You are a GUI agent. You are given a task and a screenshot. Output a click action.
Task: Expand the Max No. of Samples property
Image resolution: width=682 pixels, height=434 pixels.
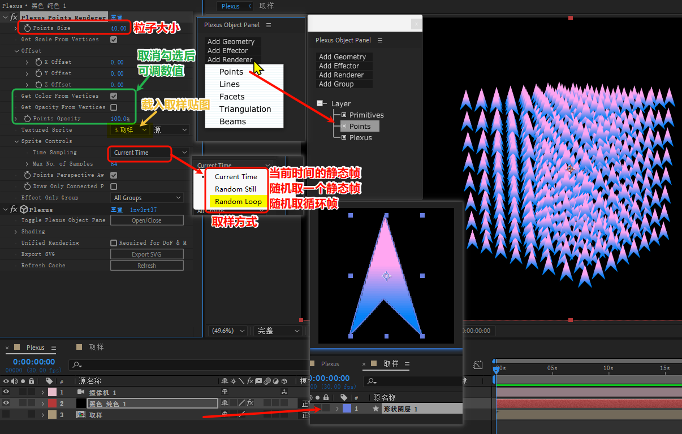[x=27, y=164]
